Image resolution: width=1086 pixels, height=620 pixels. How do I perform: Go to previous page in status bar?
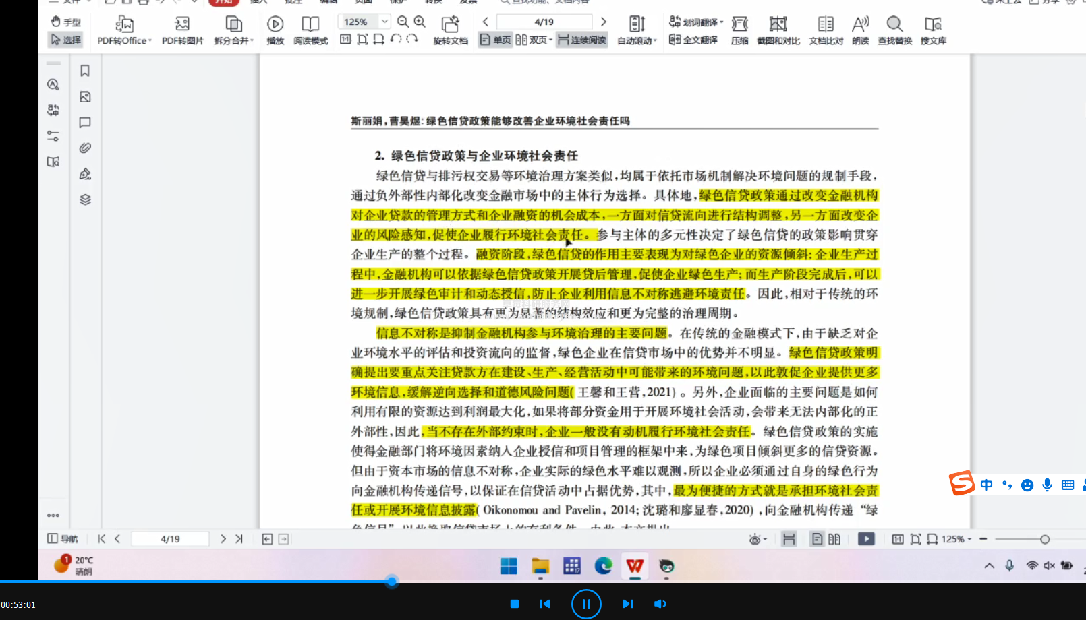coord(117,539)
